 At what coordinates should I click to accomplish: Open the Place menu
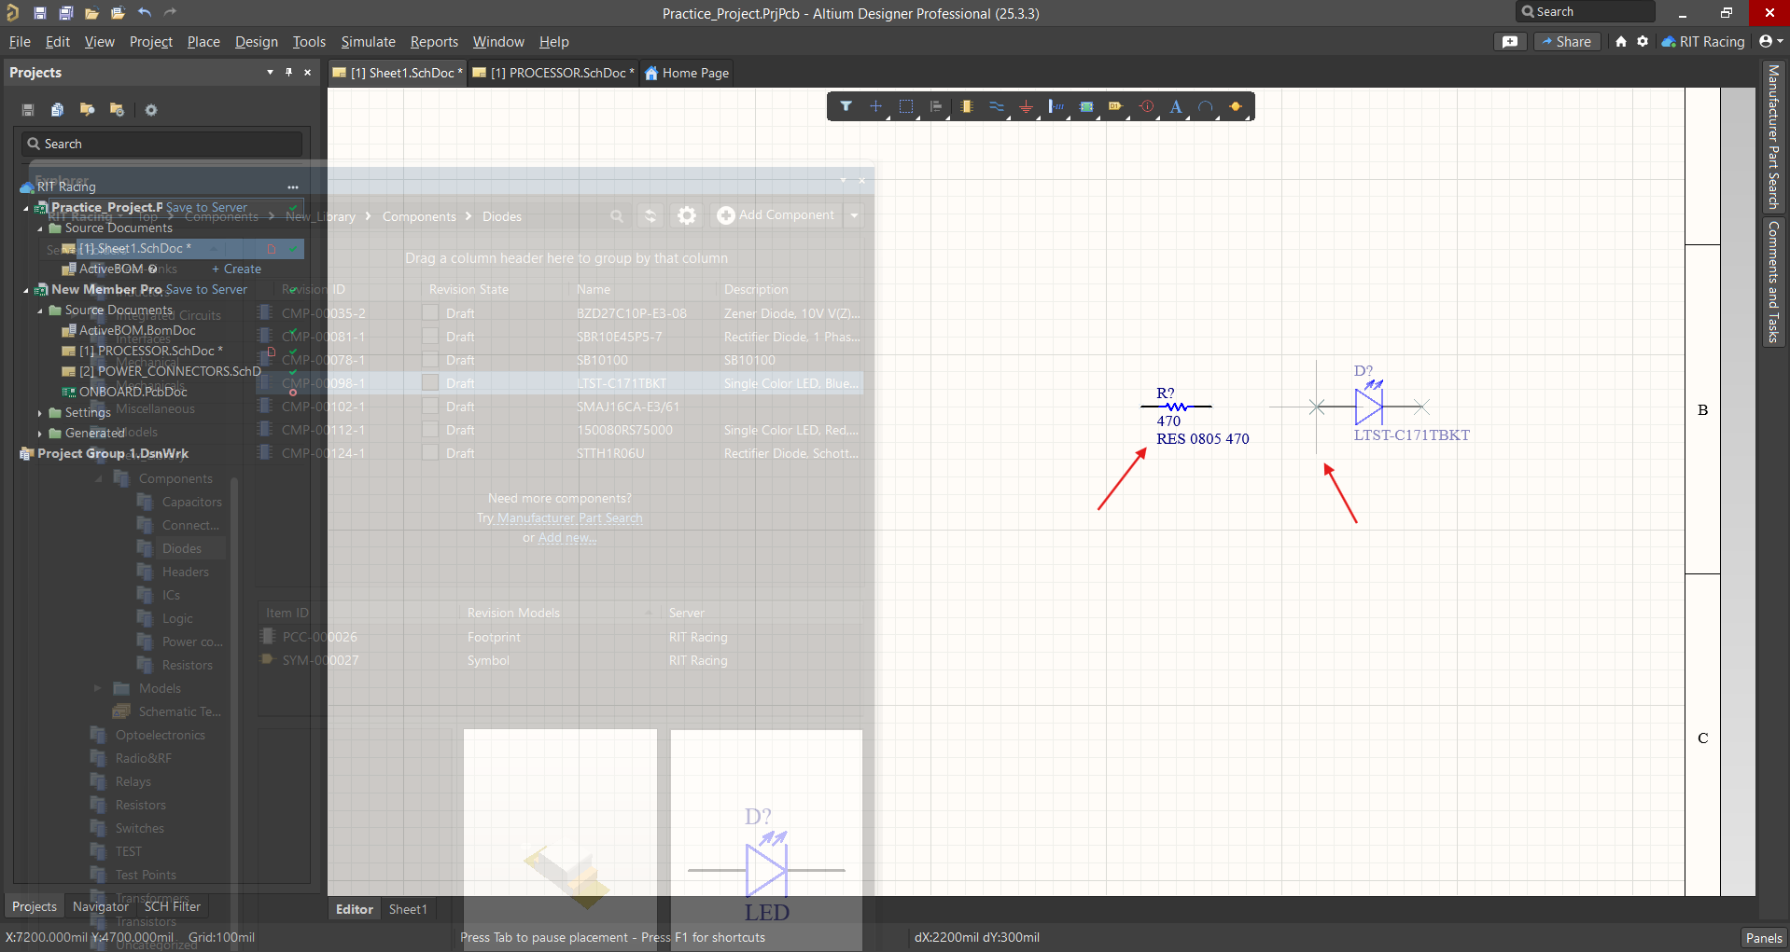pyautogui.click(x=203, y=42)
